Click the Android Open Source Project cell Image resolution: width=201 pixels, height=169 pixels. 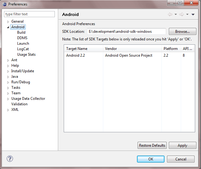[x=129, y=55]
